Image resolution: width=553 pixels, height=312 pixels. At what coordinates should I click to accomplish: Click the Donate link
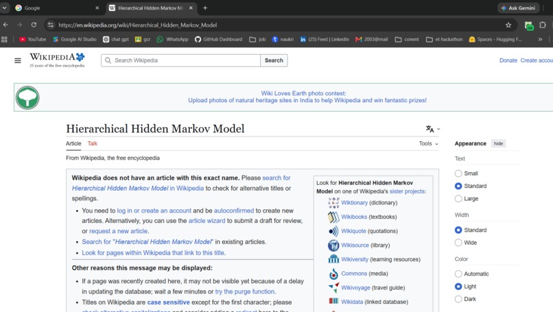click(508, 60)
